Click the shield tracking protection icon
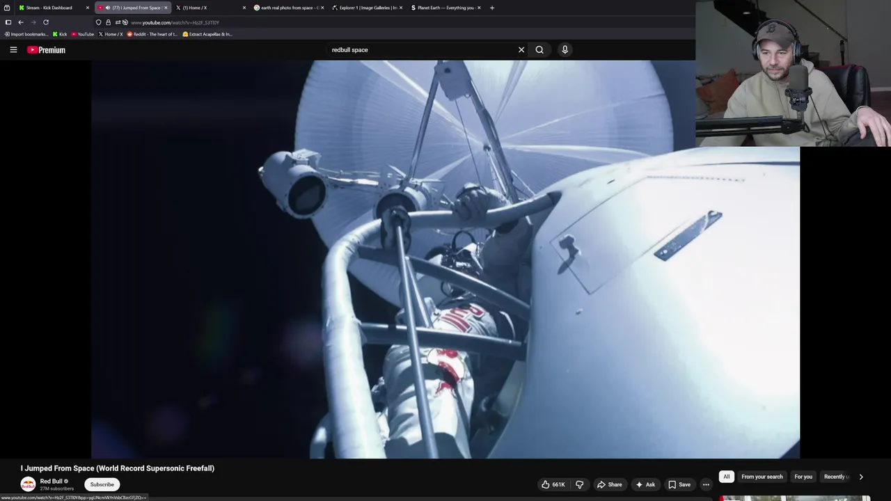Image resolution: width=891 pixels, height=501 pixels. 98,22
